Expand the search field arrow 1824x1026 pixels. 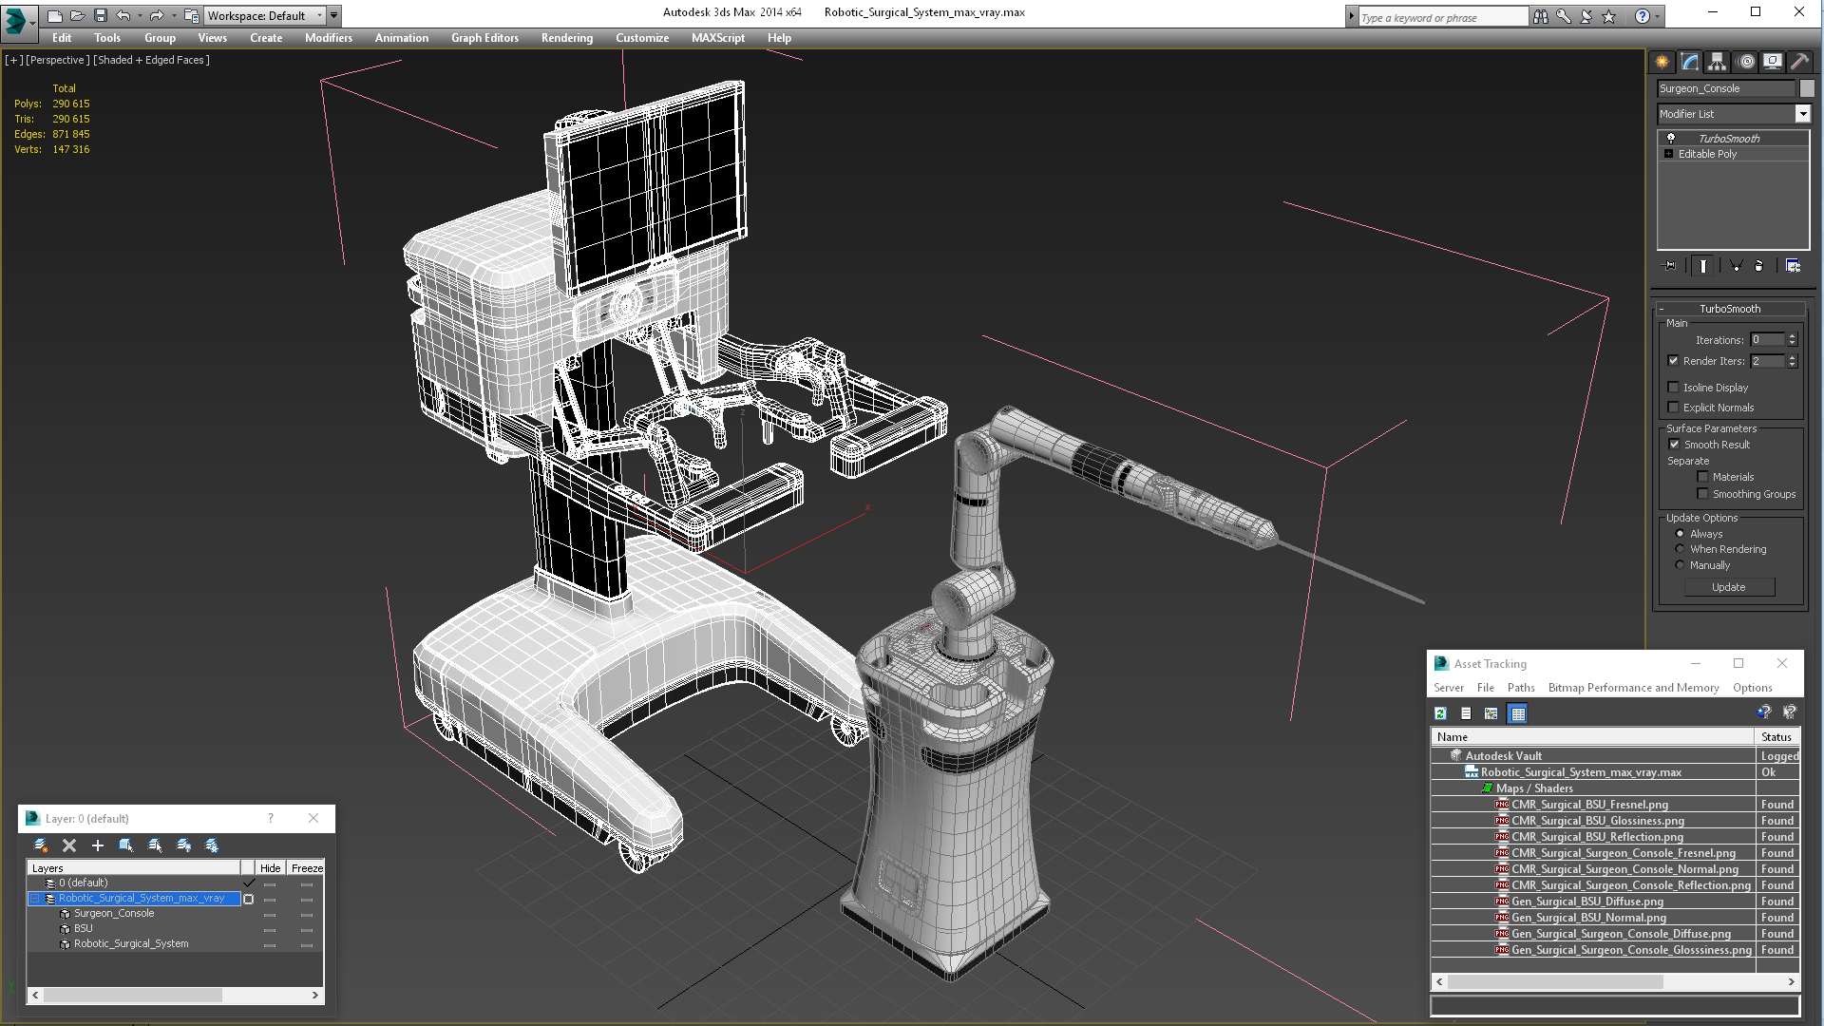(x=1352, y=16)
